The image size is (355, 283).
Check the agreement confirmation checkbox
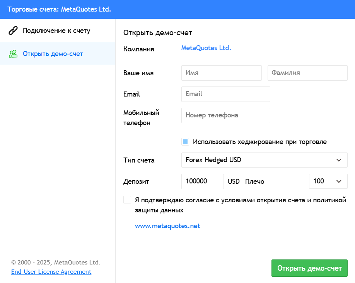click(x=127, y=200)
